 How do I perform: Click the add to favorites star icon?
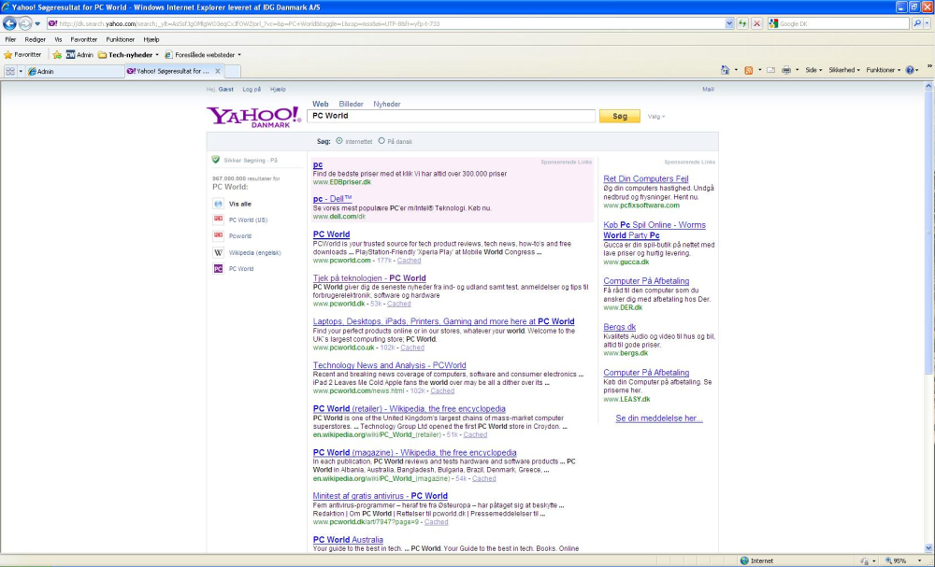57,55
